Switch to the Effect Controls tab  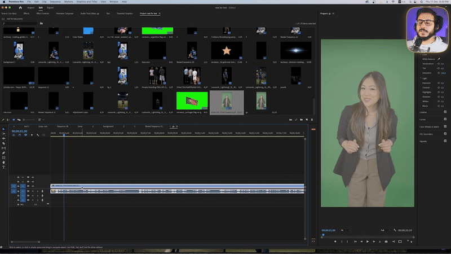pos(43,12)
